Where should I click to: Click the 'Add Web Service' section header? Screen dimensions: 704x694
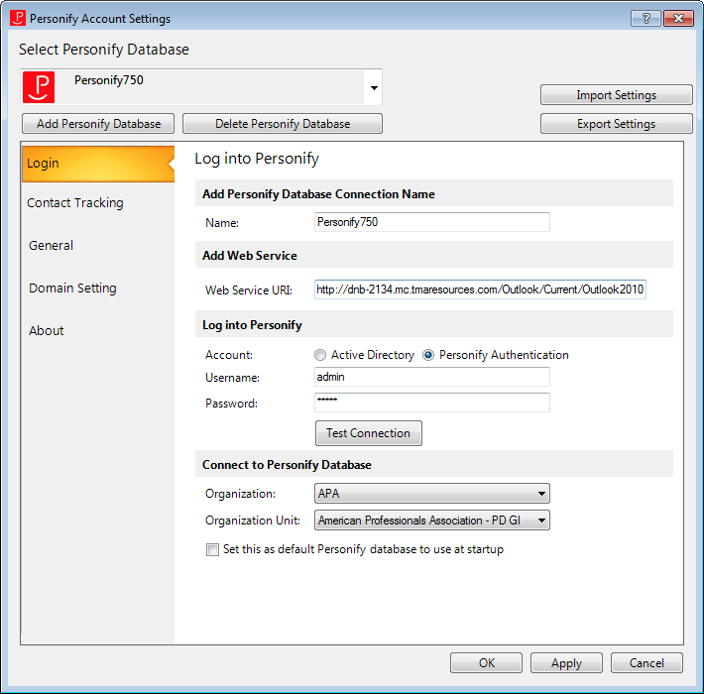[x=250, y=256]
